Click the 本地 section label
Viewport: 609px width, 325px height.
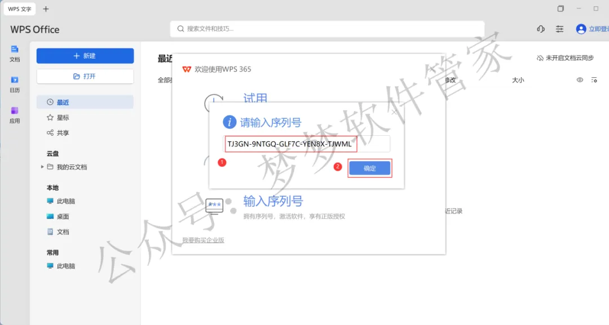[x=53, y=188]
